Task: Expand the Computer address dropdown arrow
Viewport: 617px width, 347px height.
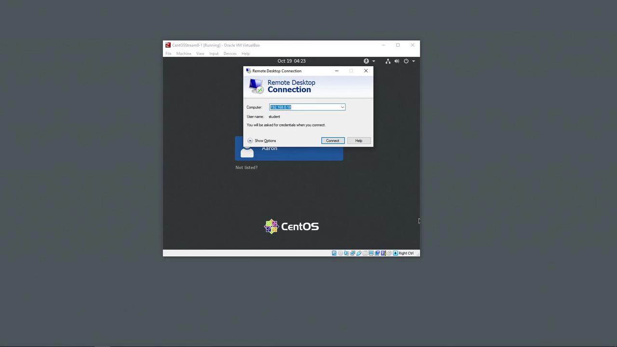Action: (342, 107)
